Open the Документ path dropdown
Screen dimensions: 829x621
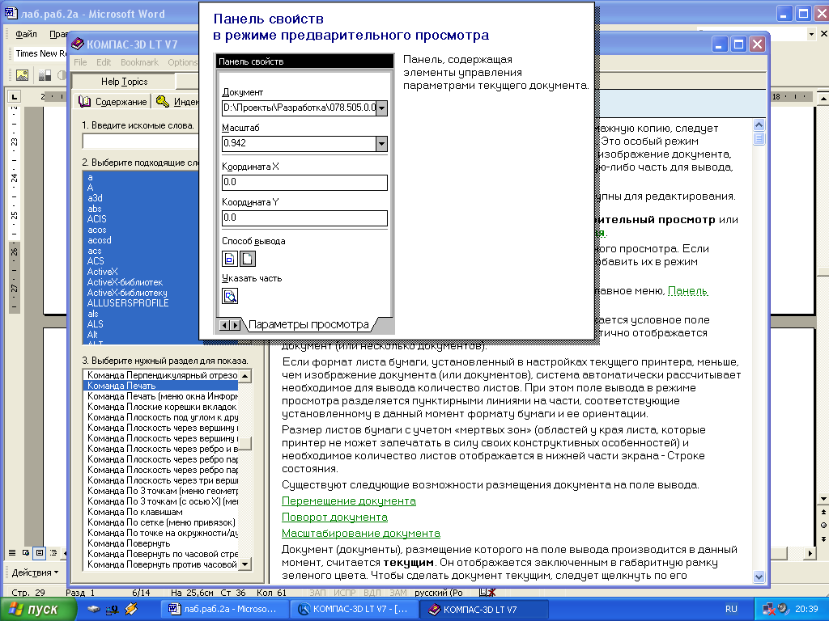[381, 108]
